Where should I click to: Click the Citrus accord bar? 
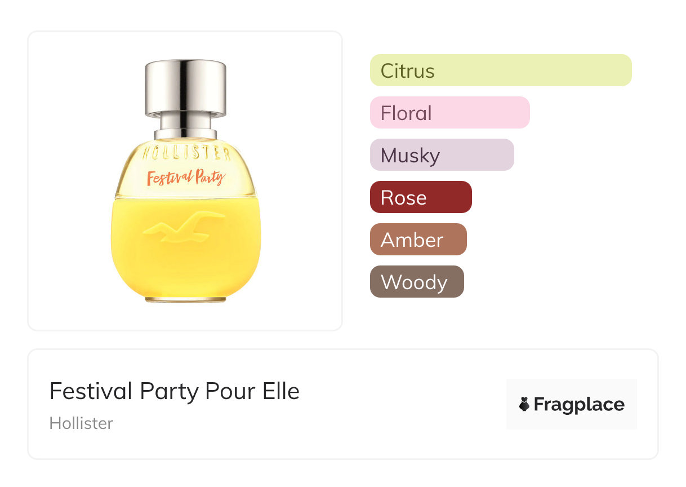(x=500, y=70)
